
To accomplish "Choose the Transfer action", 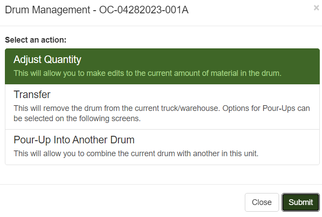I will point(162,107).
